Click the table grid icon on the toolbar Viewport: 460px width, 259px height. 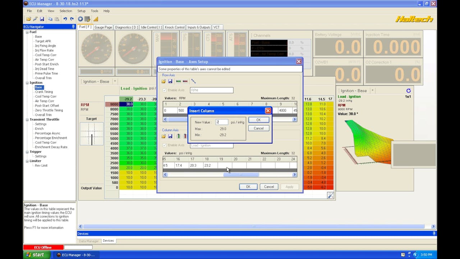tap(87, 19)
